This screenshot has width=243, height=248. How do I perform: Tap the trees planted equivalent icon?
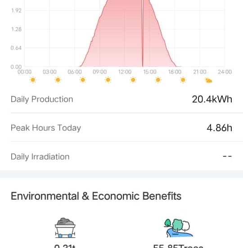(x=178, y=228)
